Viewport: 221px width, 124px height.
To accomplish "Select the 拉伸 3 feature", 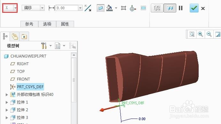I will click(x=22, y=117).
